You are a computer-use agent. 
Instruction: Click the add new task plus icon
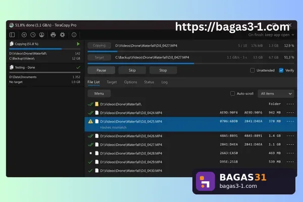coord(24,35)
